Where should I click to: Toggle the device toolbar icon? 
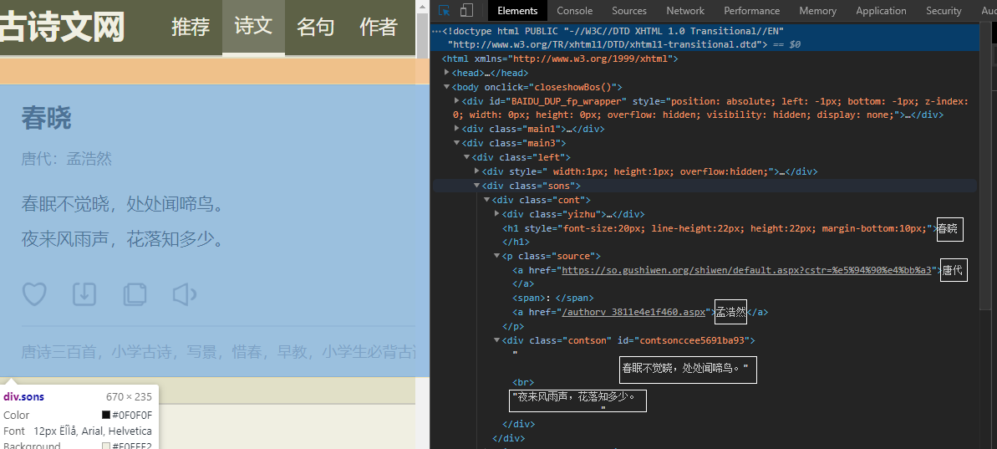[x=466, y=10]
